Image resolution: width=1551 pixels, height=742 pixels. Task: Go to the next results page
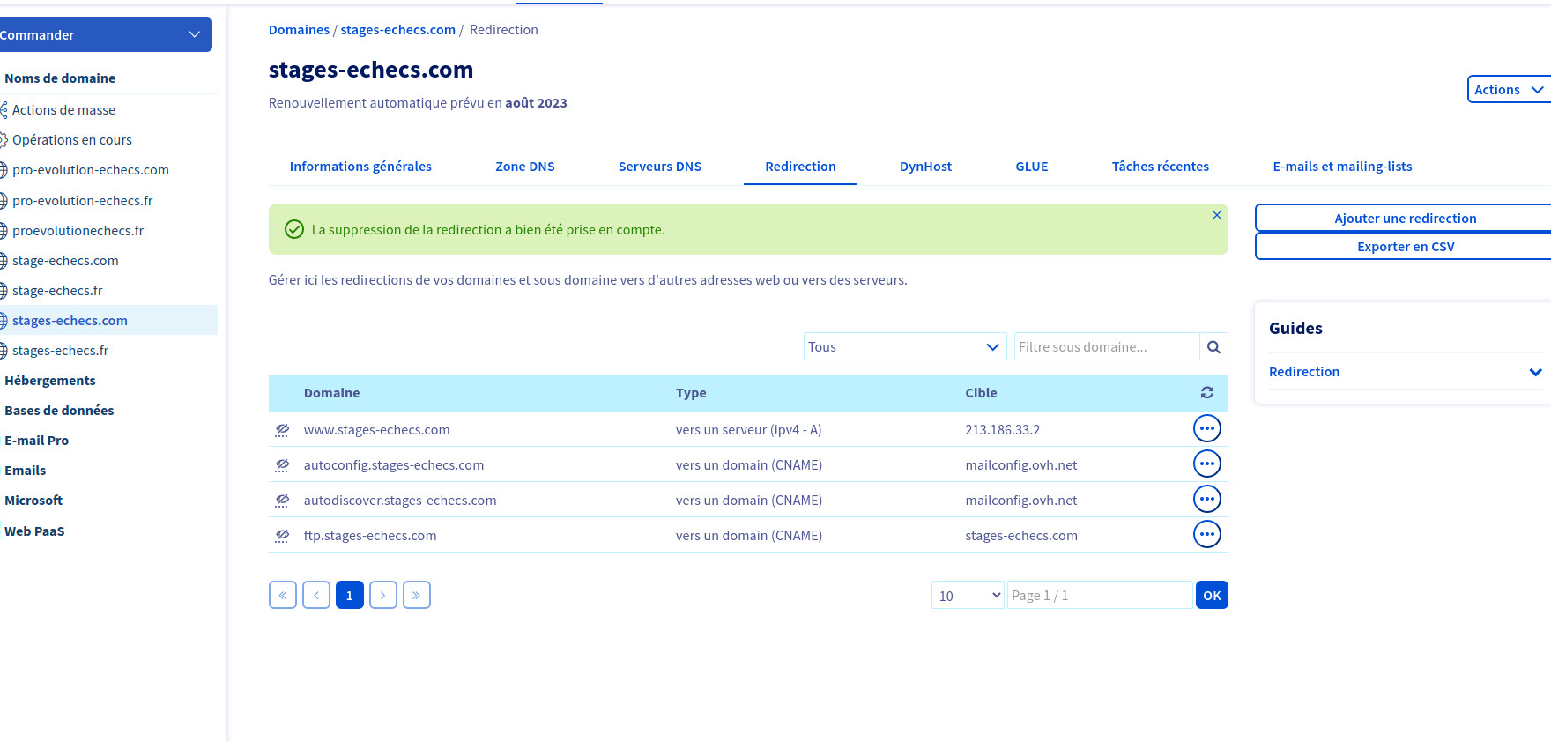[382, 596]
